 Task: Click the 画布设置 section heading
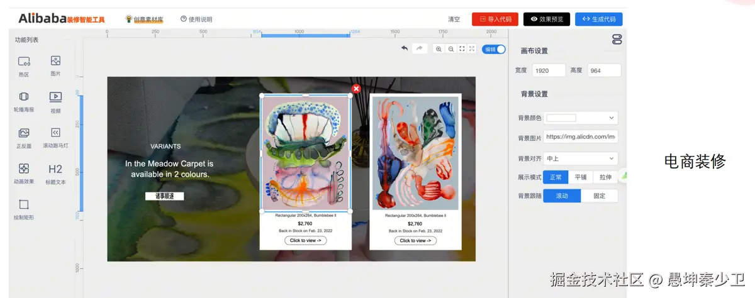click(x=534, y=51)
